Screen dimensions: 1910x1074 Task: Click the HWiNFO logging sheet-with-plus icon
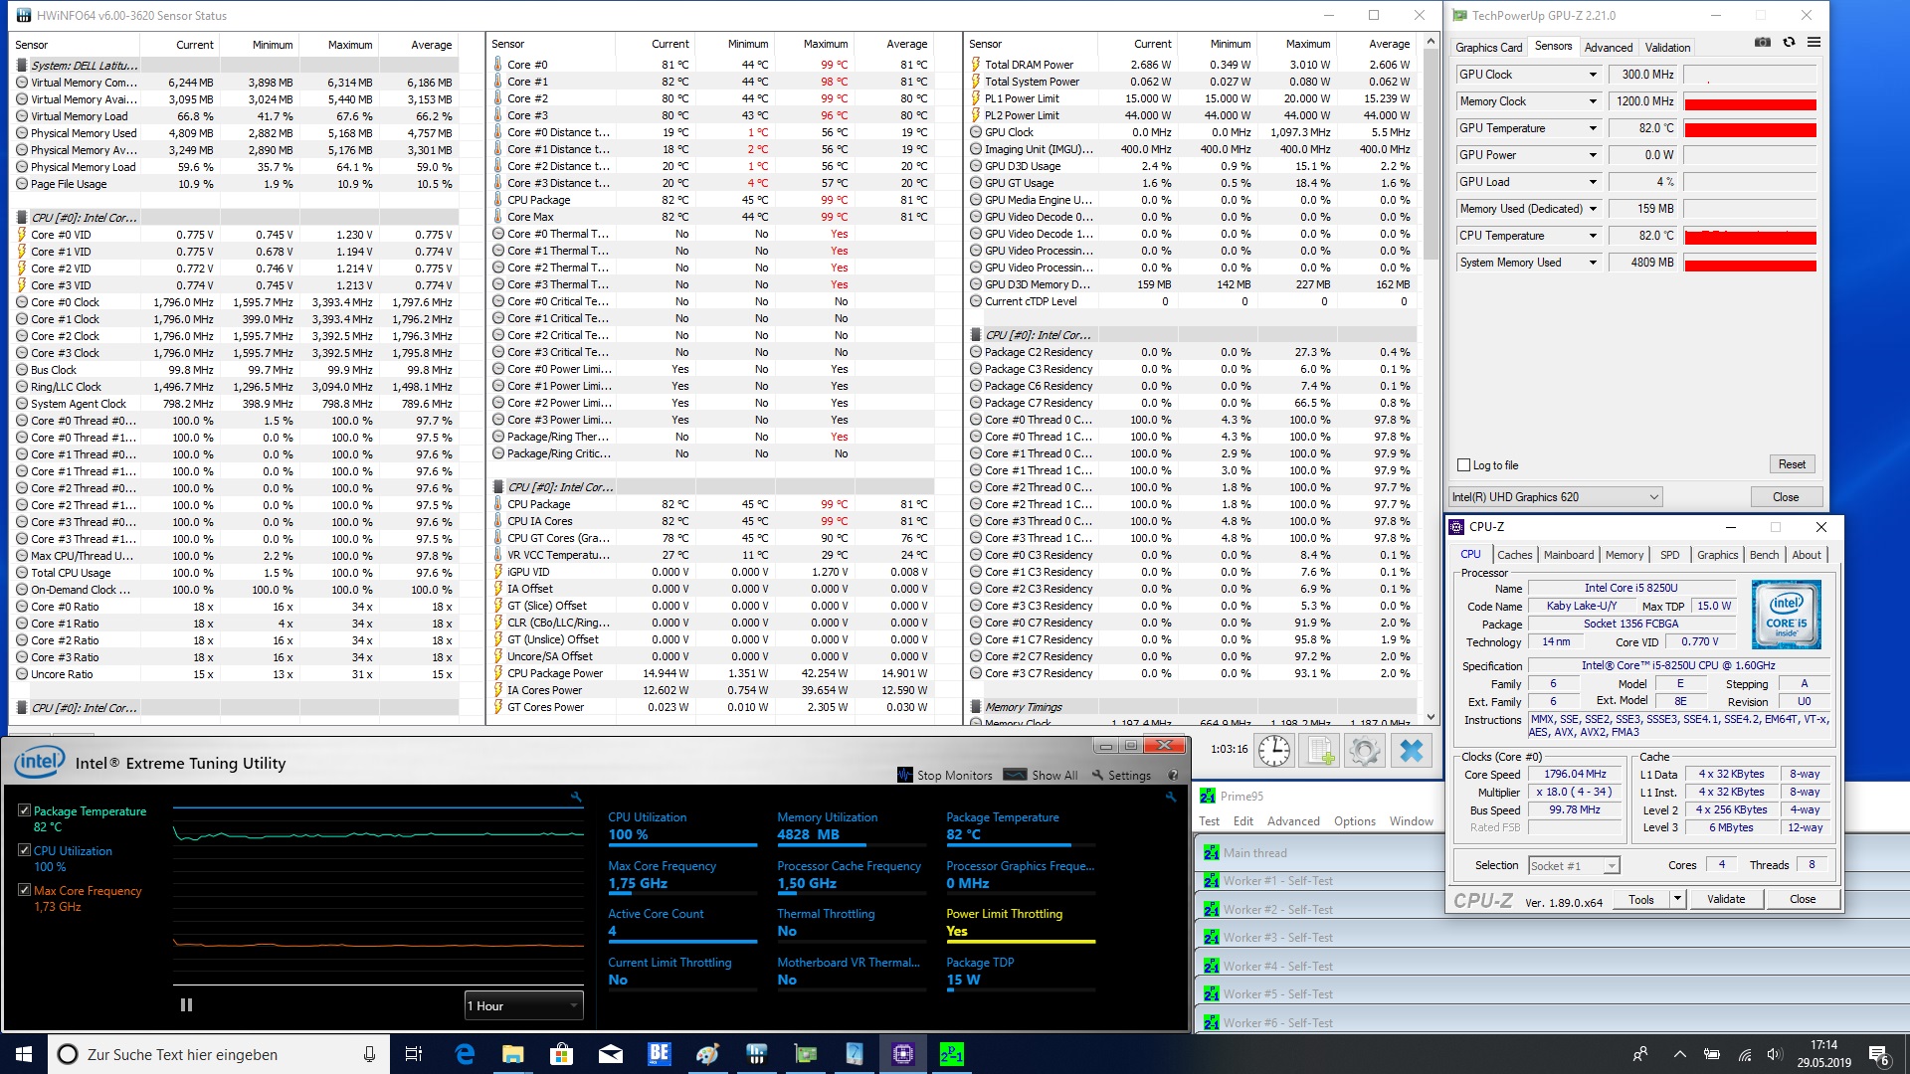tap(1320, 751)
